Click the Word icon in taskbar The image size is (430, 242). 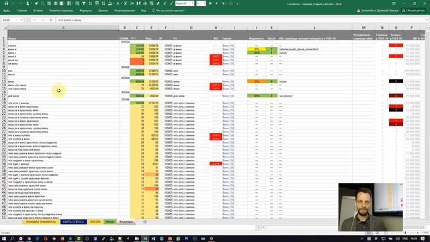[x=153, y=239]
